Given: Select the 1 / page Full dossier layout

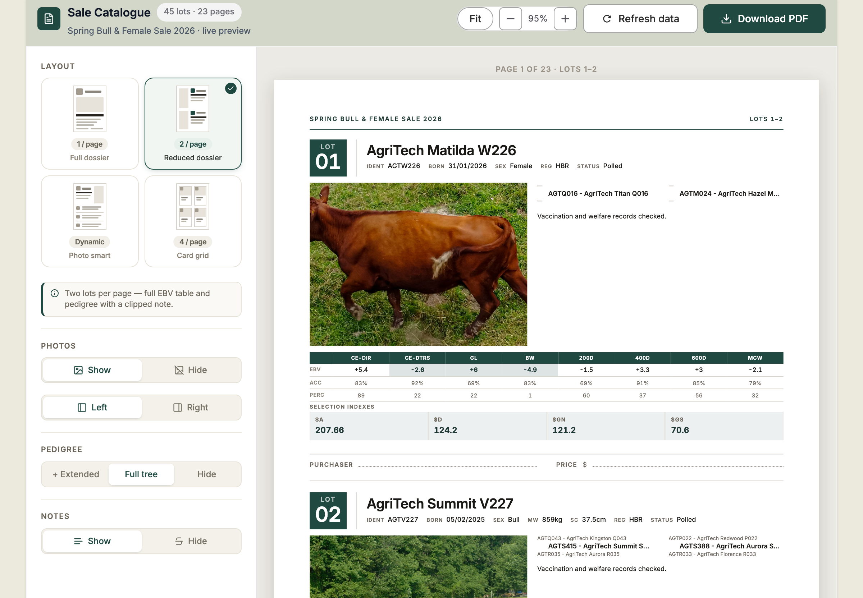Looking at the screenshot, I should point(90,124).
